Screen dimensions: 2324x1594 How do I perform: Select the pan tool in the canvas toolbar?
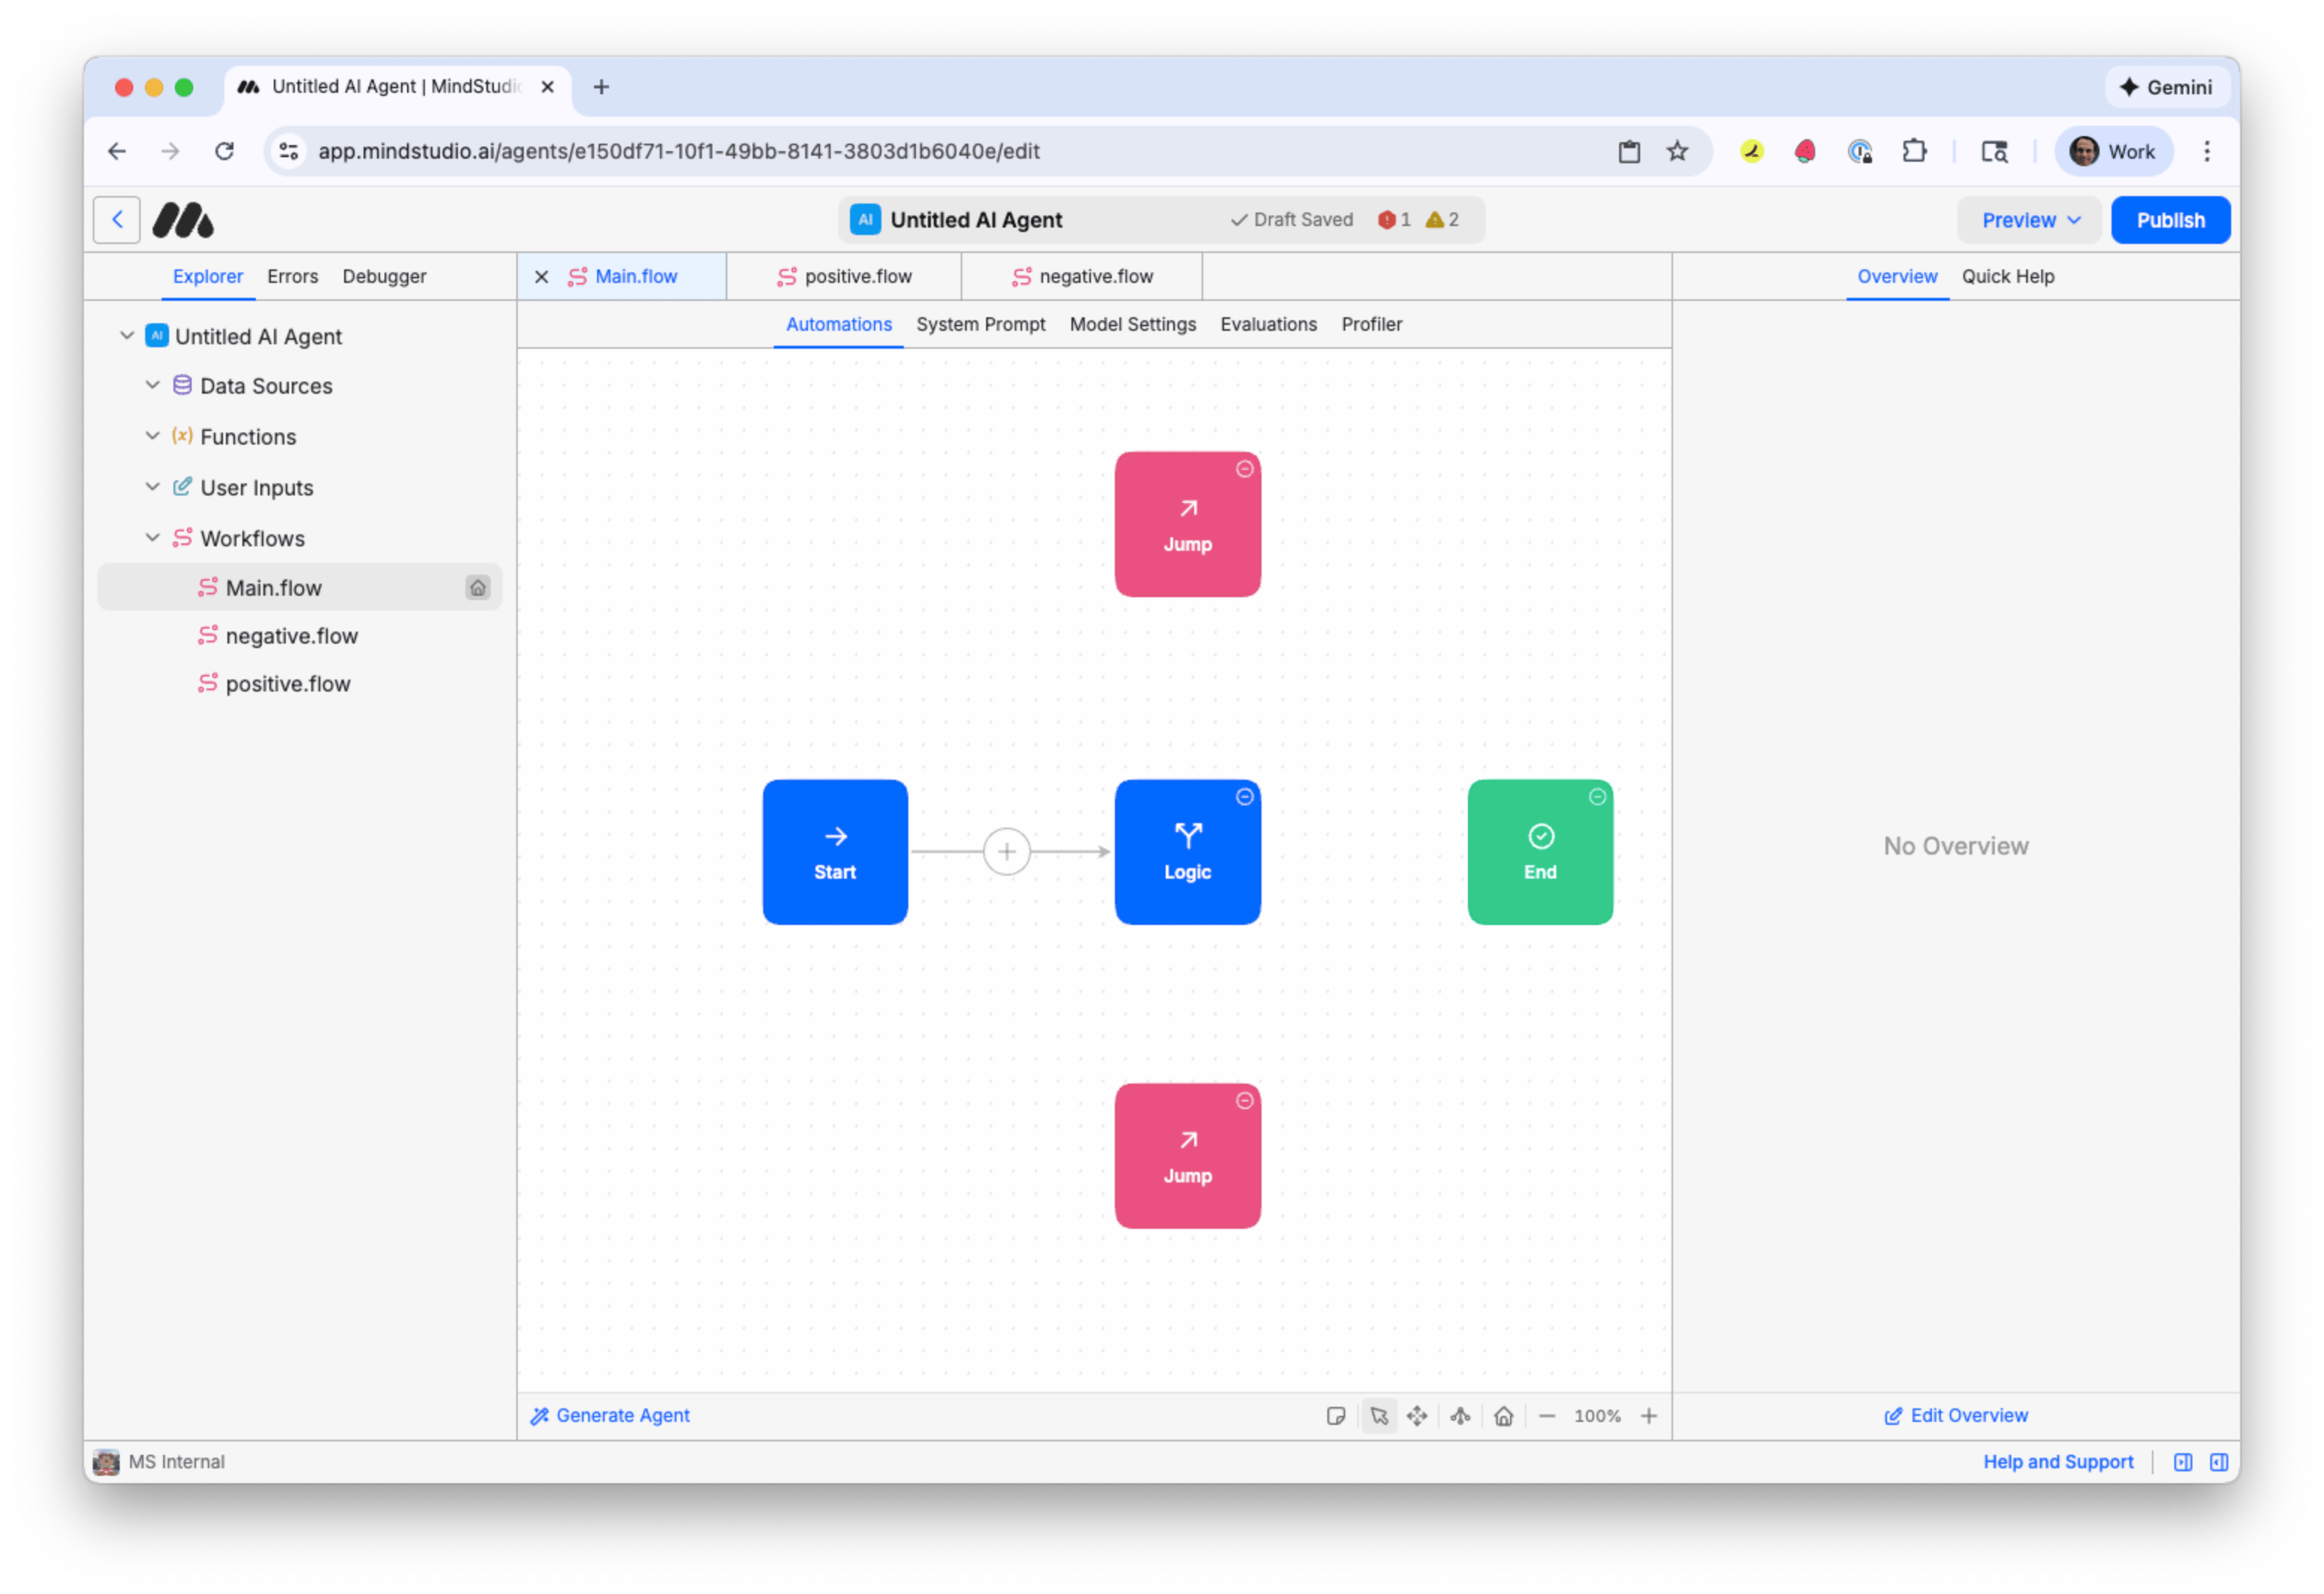click(1417, 1416)
